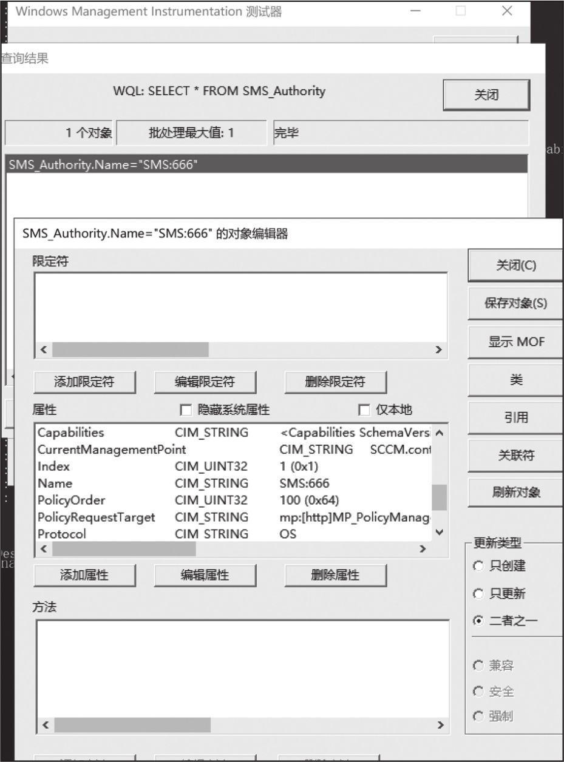Click the properties list vertical scrollbar thumb

[x=440, y=497]
